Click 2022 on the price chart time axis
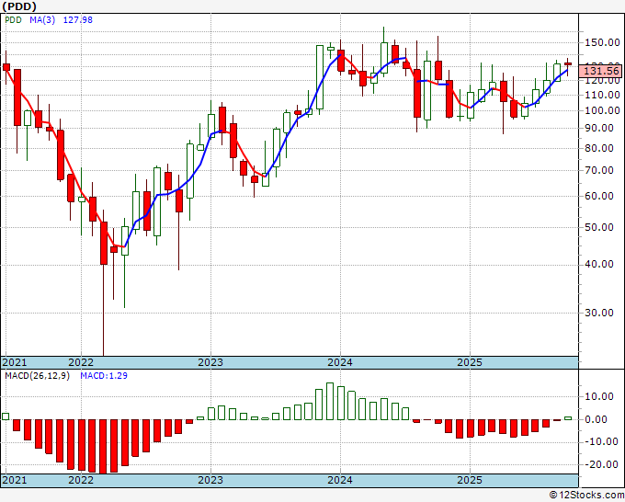Viewport: 625px width, 502px height. point(81,362)
